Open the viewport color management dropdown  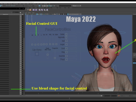point(75,14)
